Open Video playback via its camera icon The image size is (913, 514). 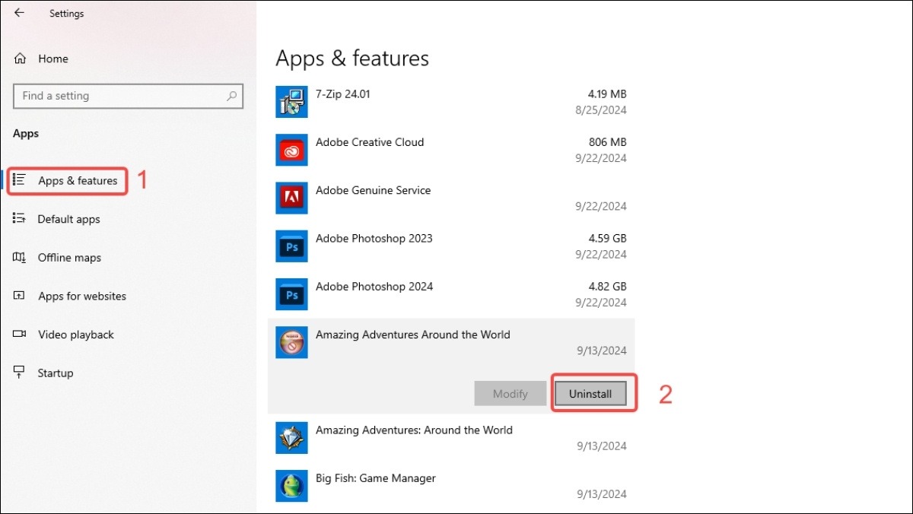point(20,335)
